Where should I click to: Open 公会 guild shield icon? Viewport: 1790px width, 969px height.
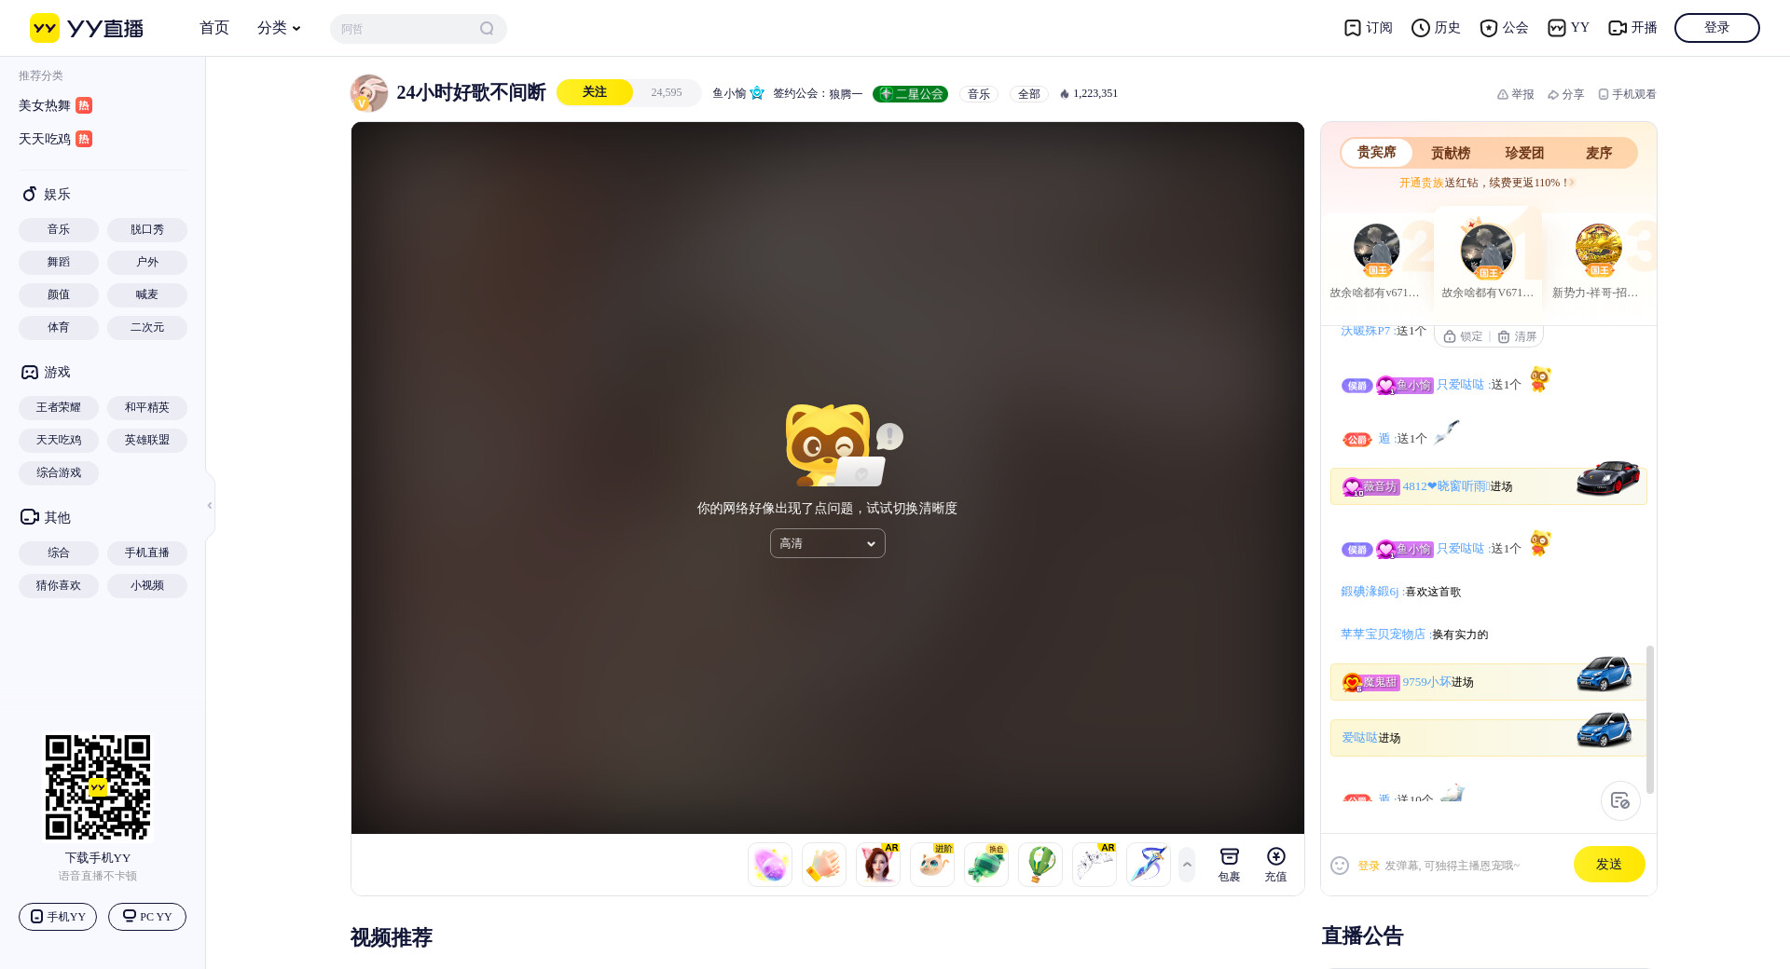tap(1488, 28)
